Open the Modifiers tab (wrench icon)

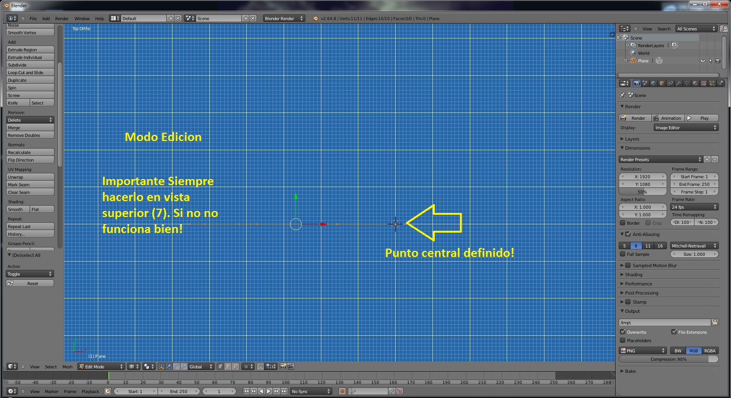point(678,83)
